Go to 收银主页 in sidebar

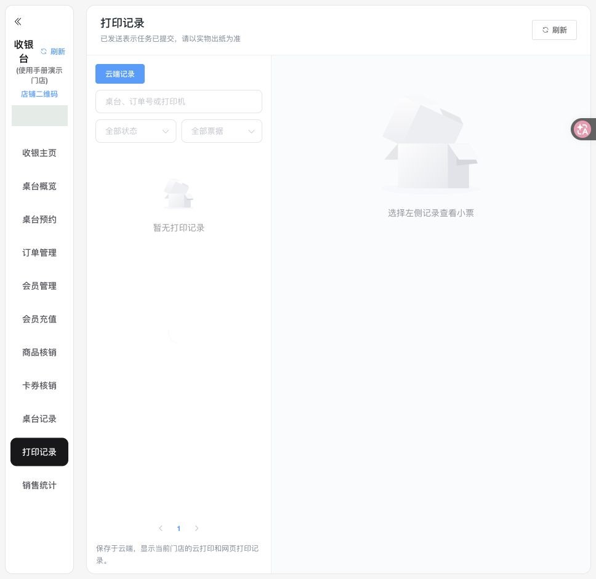coord(39,153)
